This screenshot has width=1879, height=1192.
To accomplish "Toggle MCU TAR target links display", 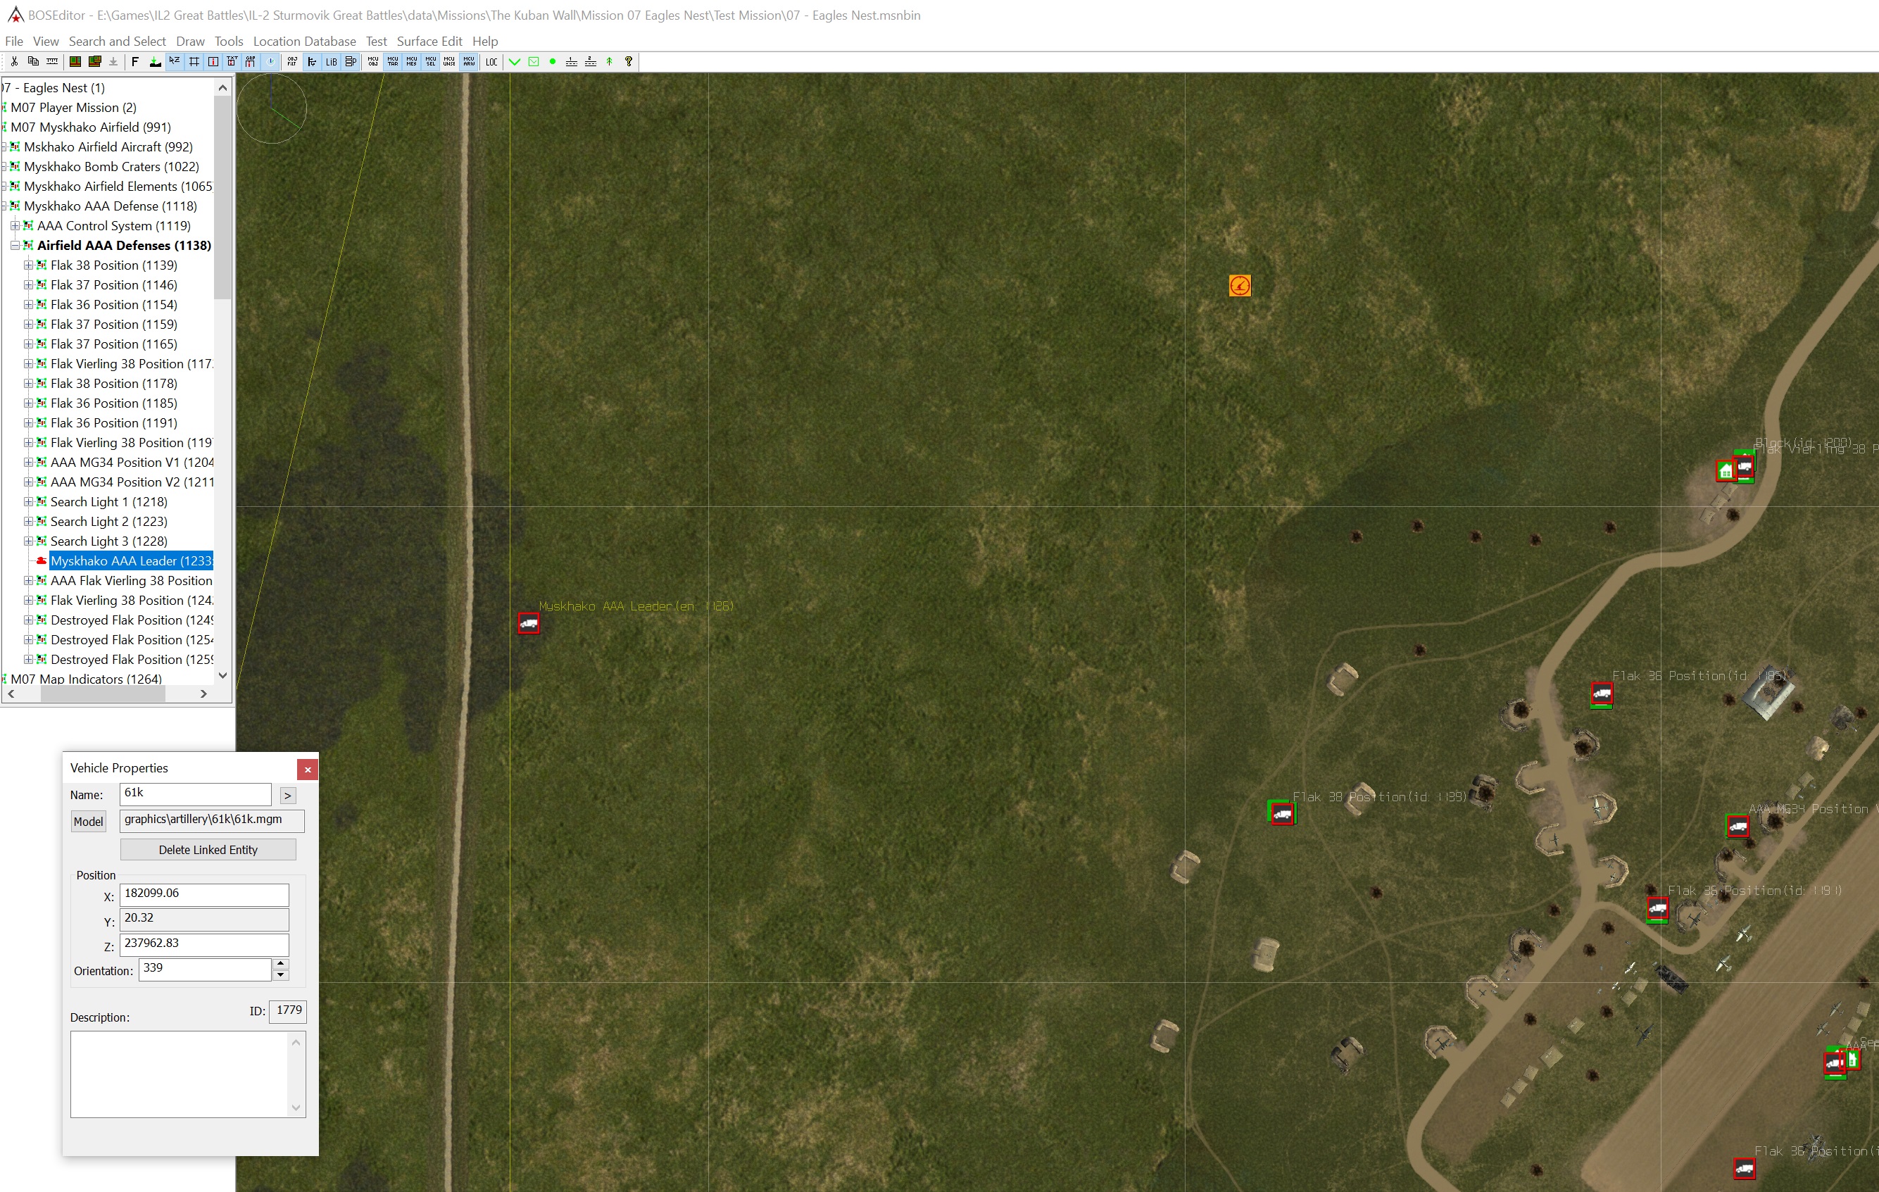I will pyautogui.click(x=393, y=62).
